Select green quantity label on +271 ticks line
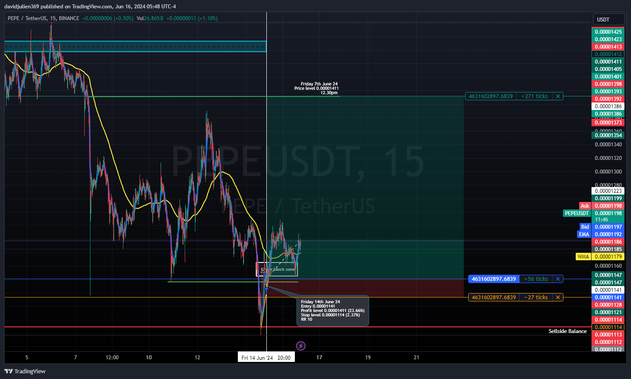This screenshot has height=379, width=631. pyautogui.click(x=491, y=96)
